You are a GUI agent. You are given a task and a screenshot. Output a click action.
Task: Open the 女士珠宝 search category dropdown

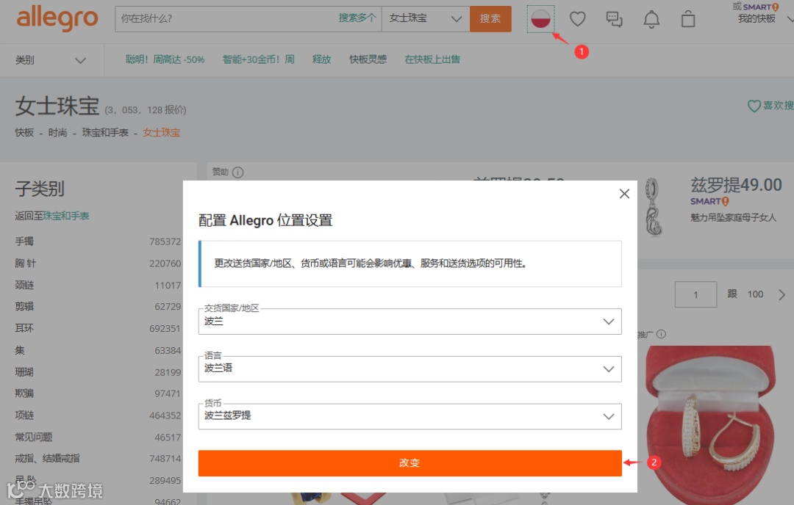[426, 18]
